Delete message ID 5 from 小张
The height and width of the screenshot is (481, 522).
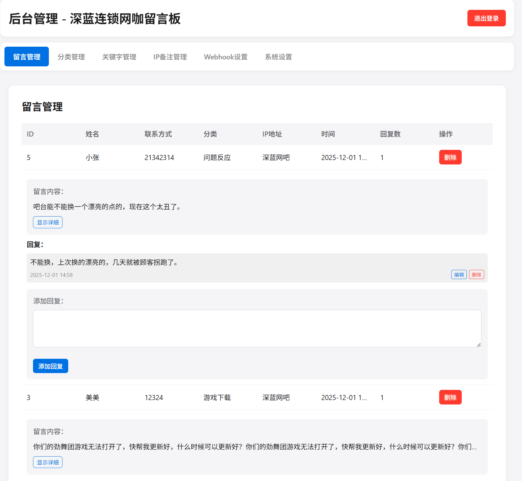(450, 157)
